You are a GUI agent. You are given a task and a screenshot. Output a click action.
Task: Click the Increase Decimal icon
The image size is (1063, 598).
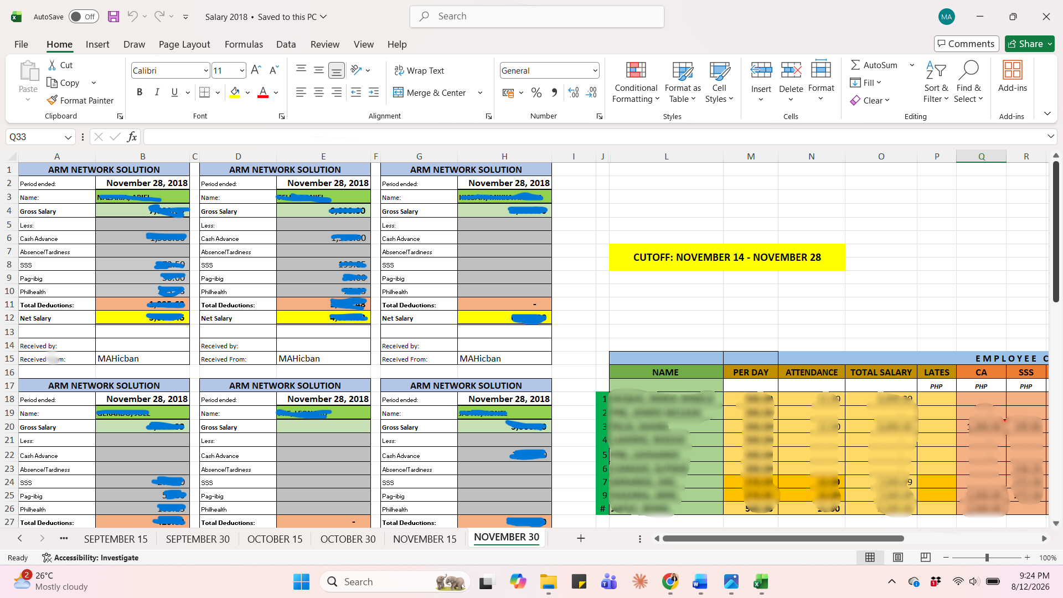574,92
